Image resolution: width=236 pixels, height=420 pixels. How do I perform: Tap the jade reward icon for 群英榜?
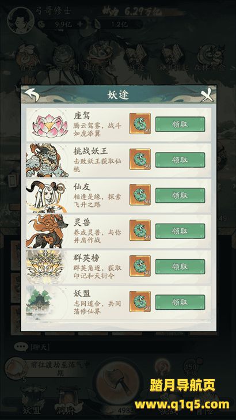click(x=140, y=266)
